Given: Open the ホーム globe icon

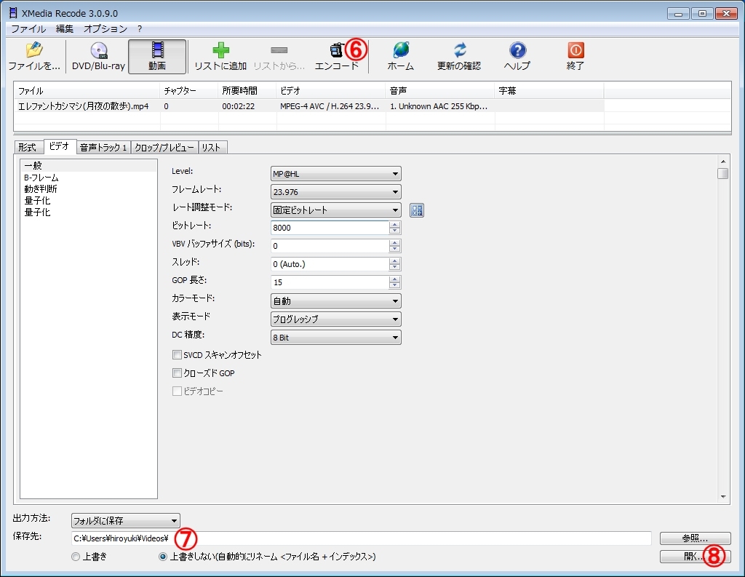Looking at the screenshot, I should pyautogui.click(x=400, y=51).
